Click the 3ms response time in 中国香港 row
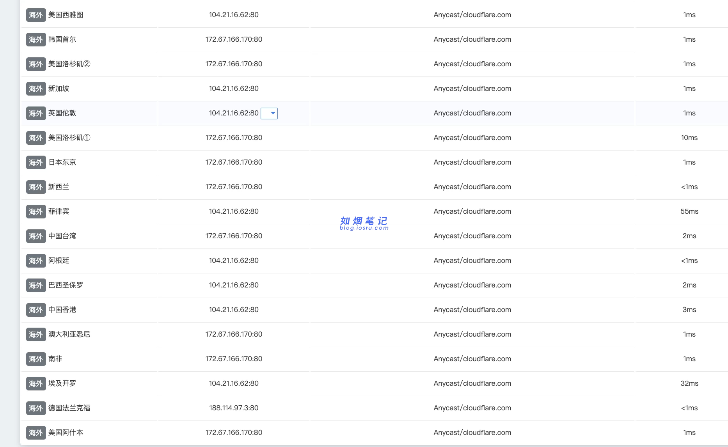The width and height of the screenshot is (728, 447). 689,310
